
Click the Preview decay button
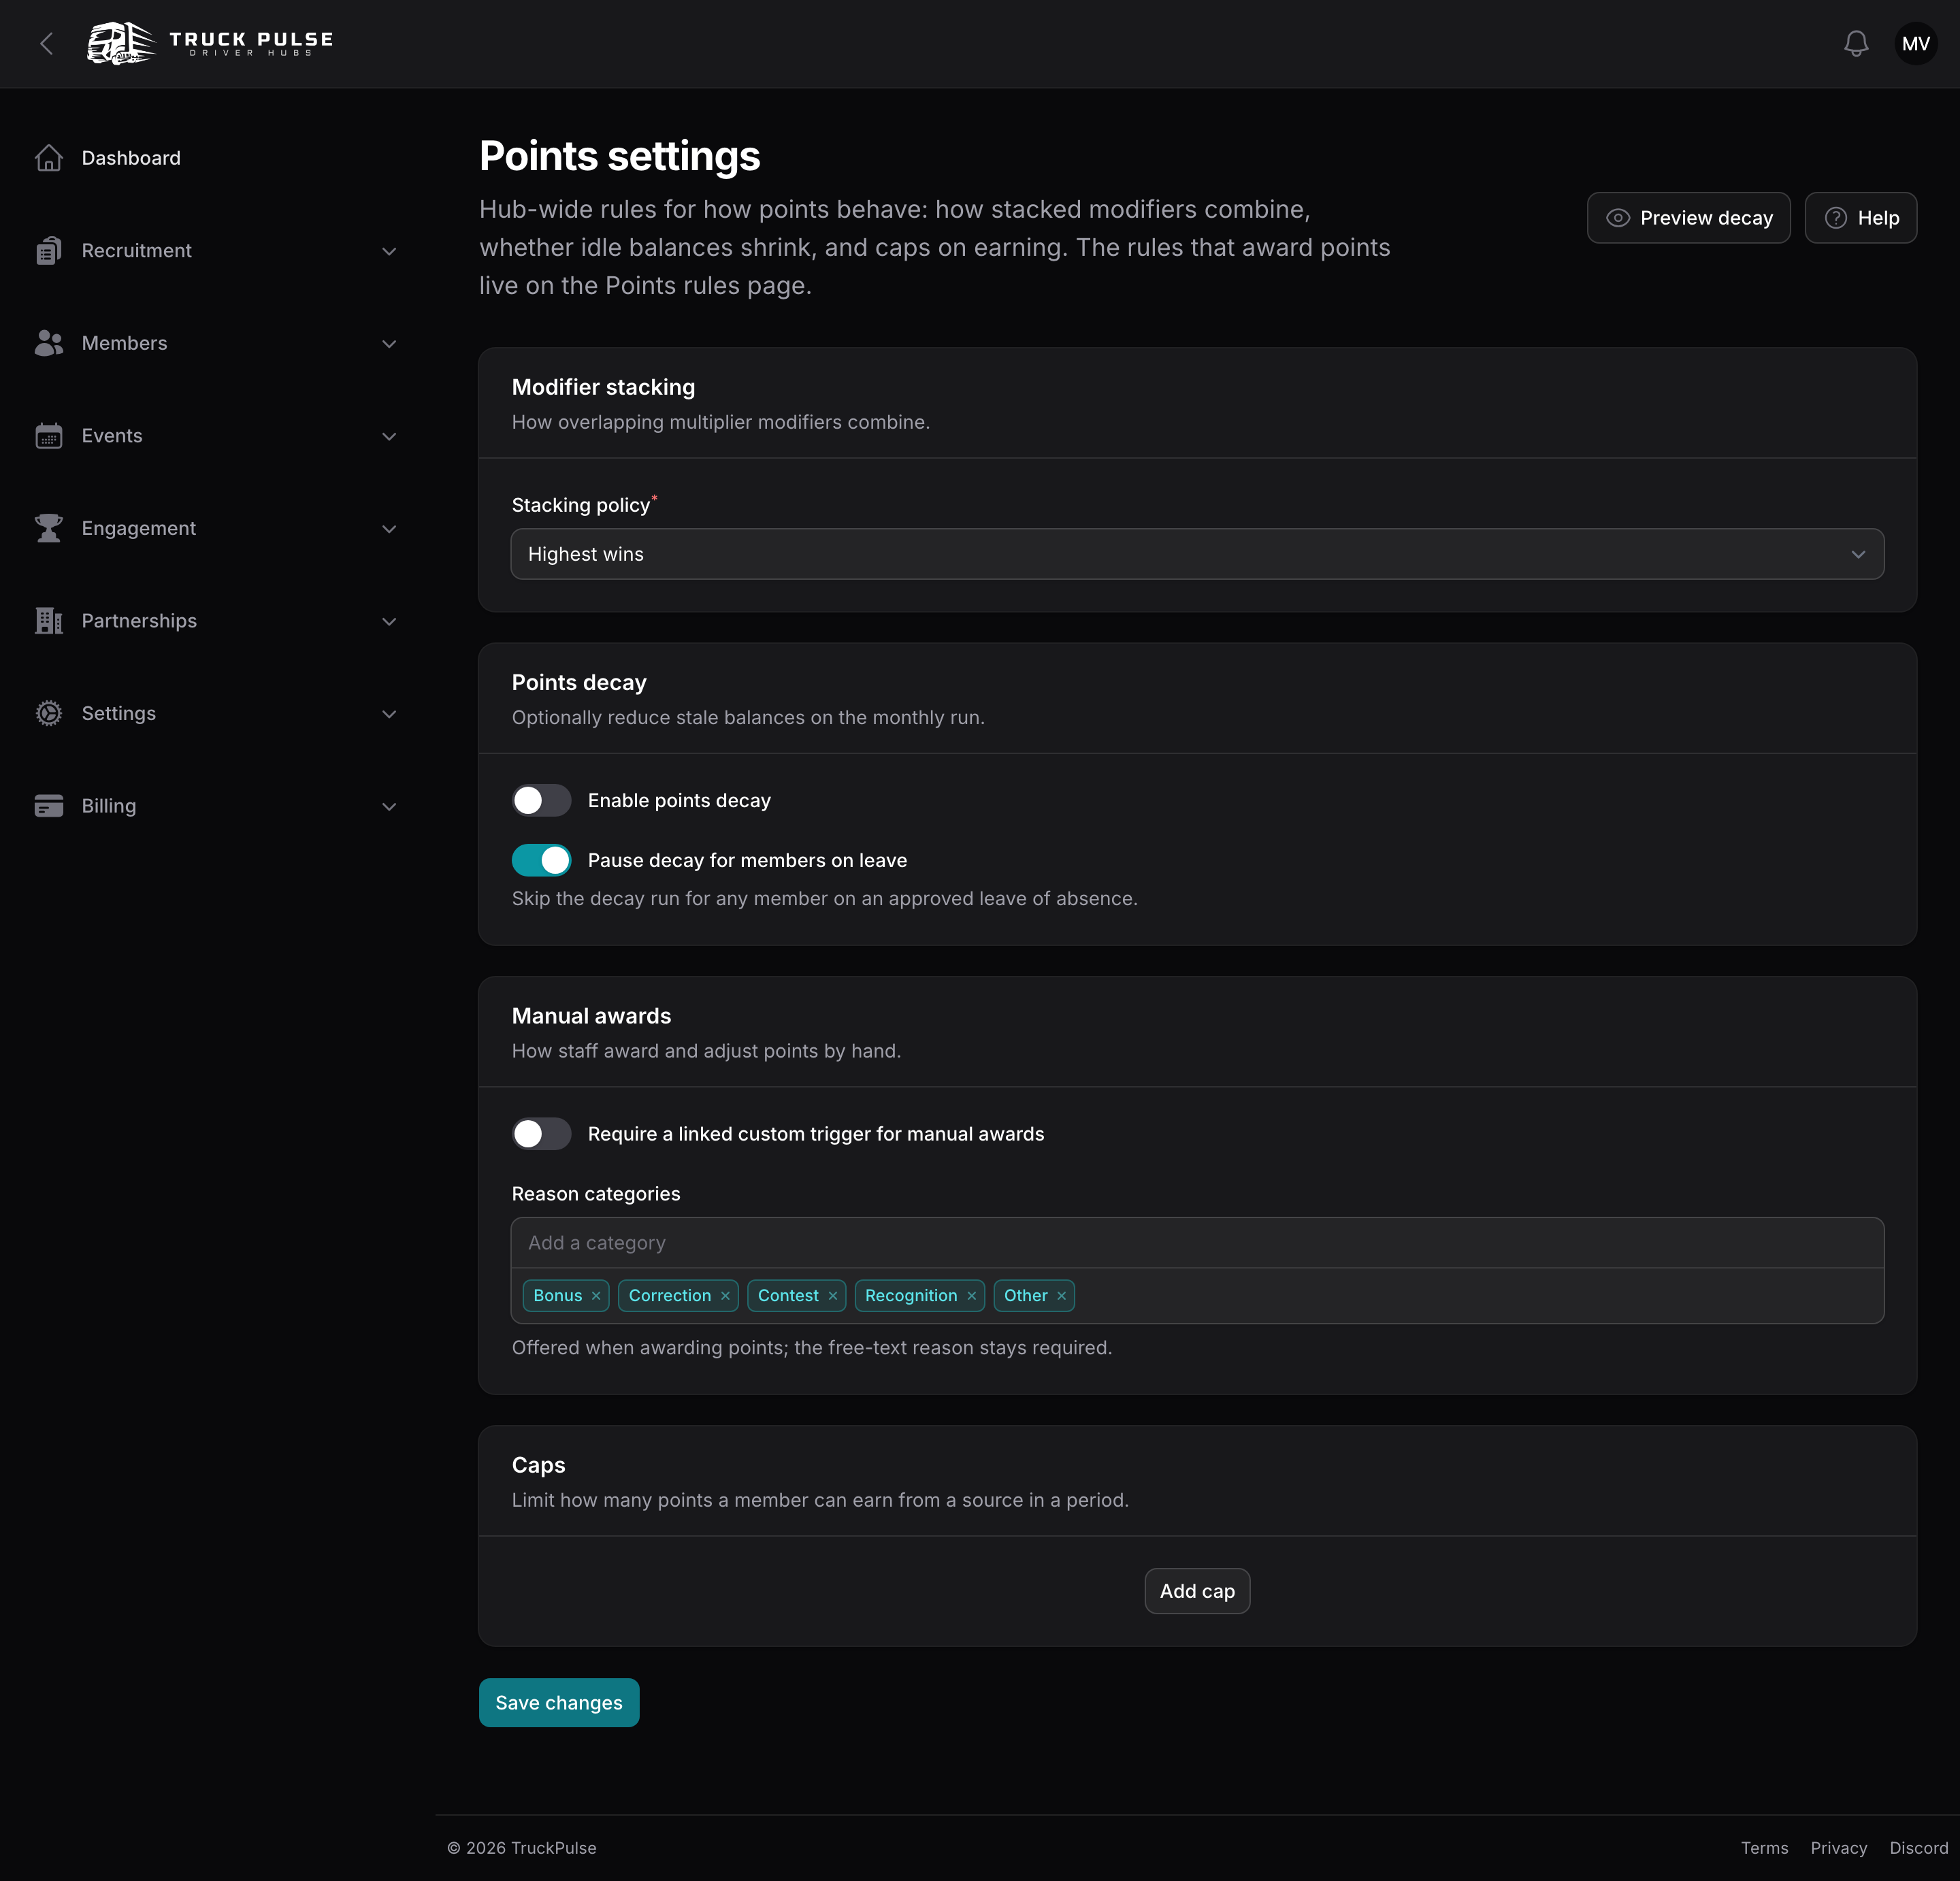pos(1688,218)
